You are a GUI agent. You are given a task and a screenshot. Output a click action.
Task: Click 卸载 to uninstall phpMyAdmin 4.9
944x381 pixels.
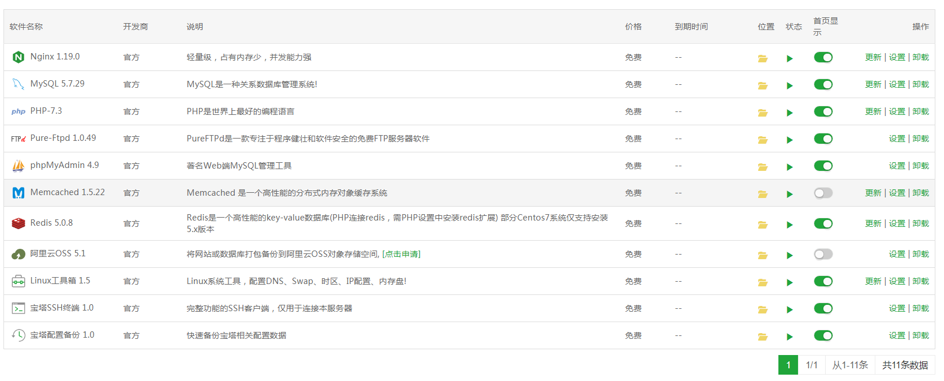click(920, 166)
